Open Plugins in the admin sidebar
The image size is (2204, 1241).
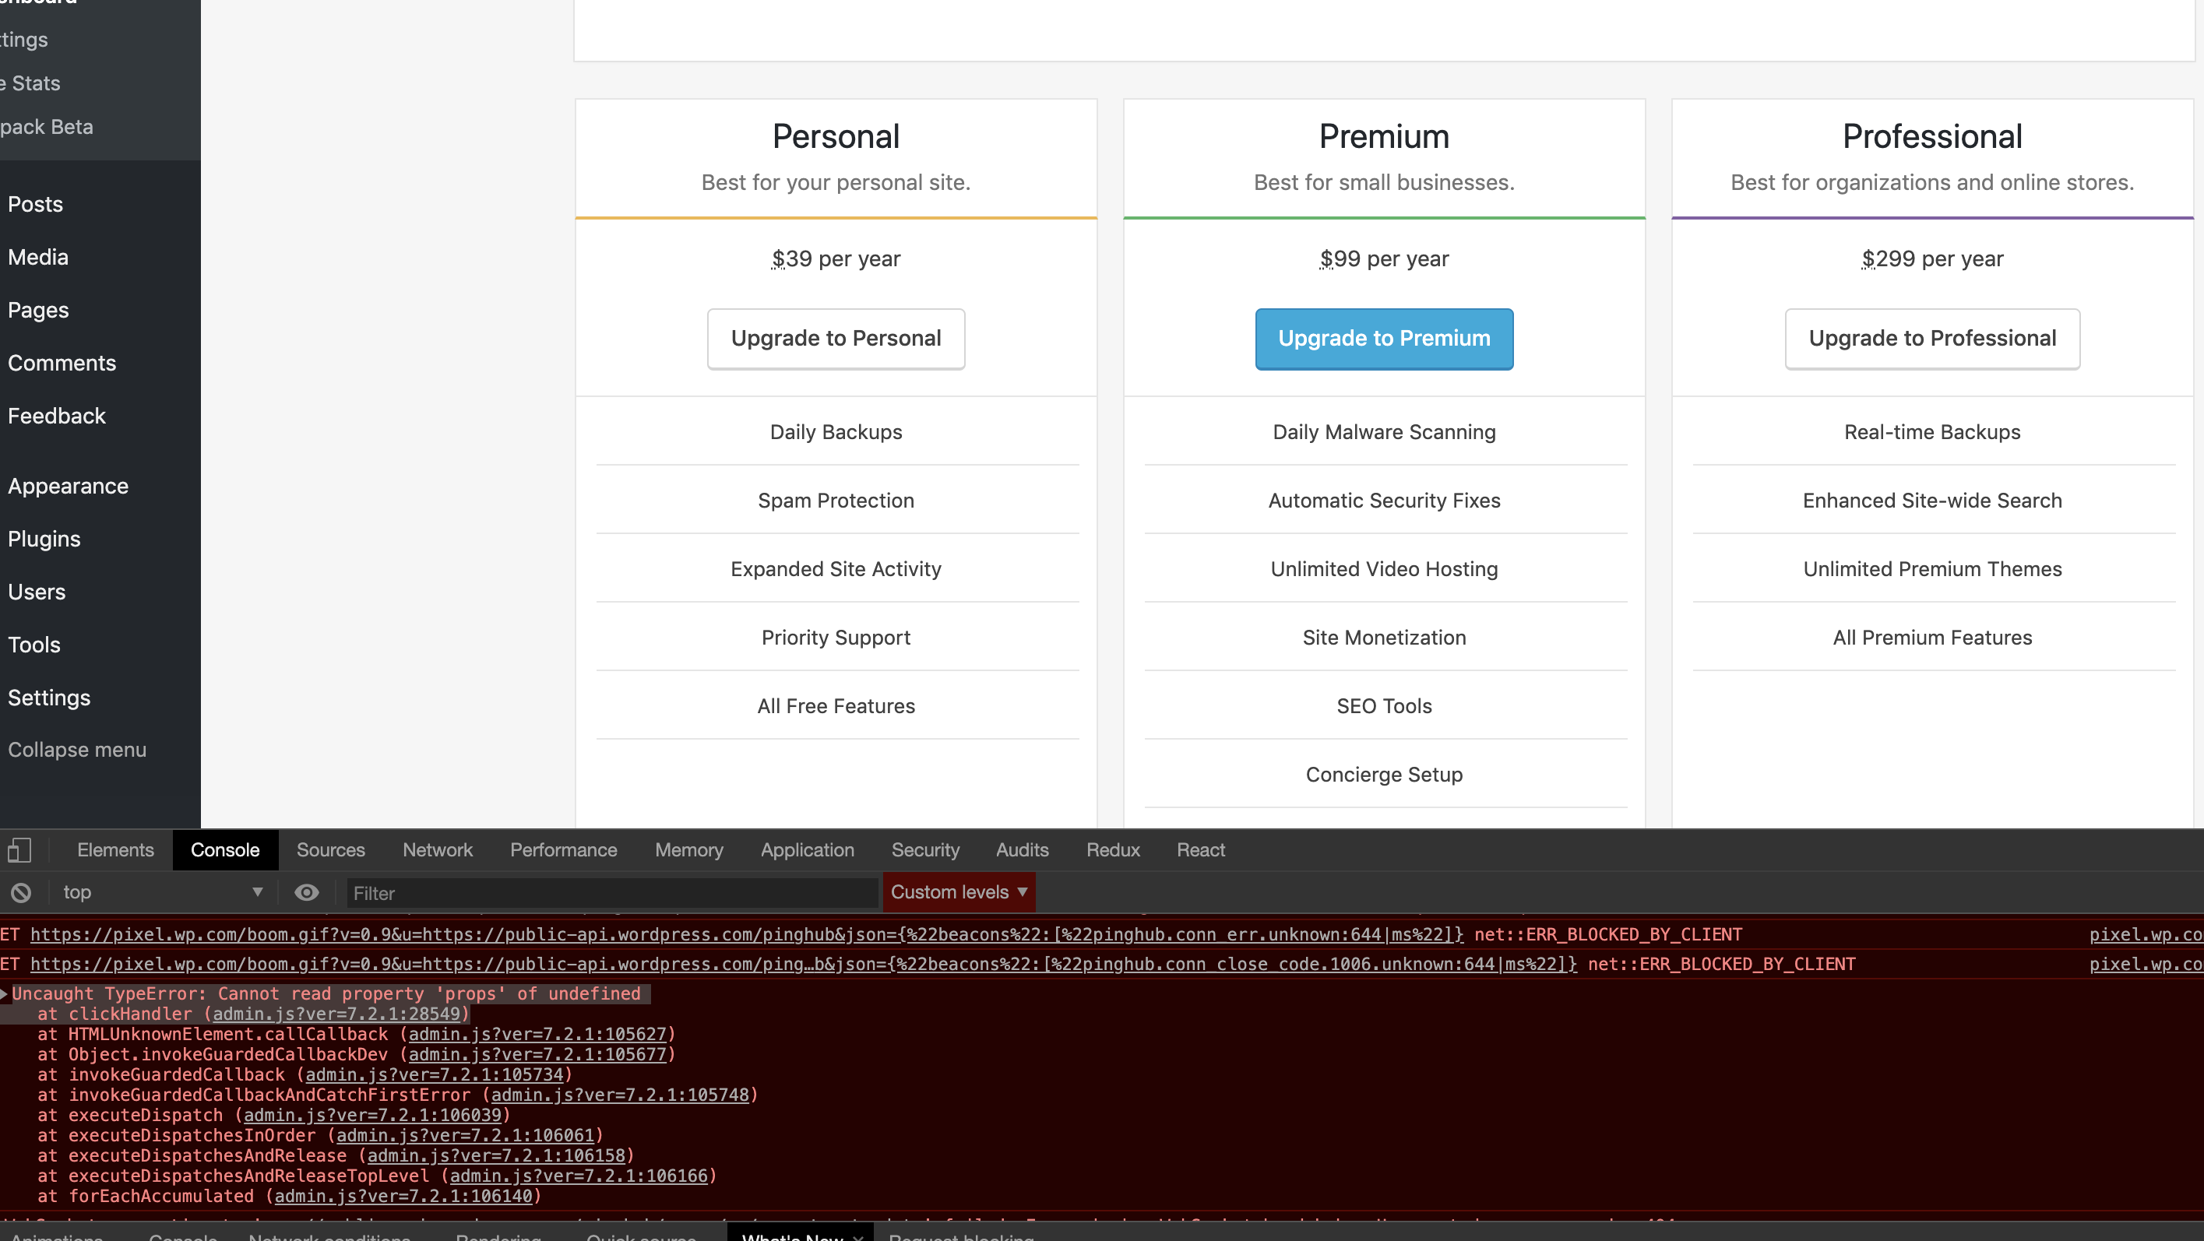(x=44, y=539)
